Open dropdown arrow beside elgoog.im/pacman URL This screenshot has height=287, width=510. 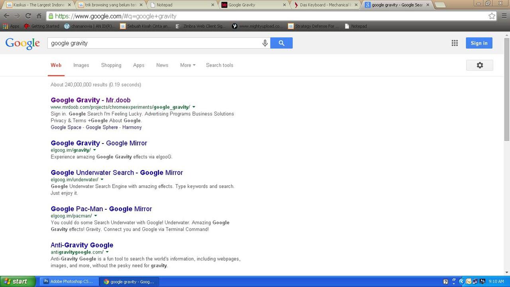(x=96, y=216)
